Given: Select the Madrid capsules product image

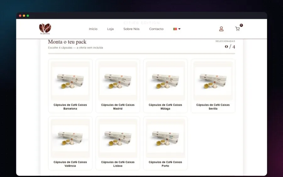Looking at the screenshot, I should coord(118,81).
